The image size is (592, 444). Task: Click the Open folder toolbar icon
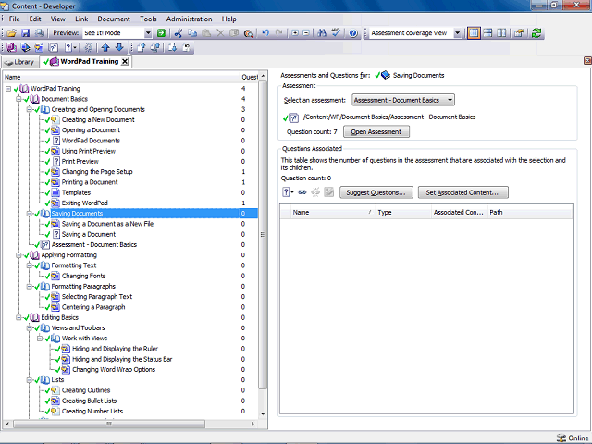[x=11, y=33]
